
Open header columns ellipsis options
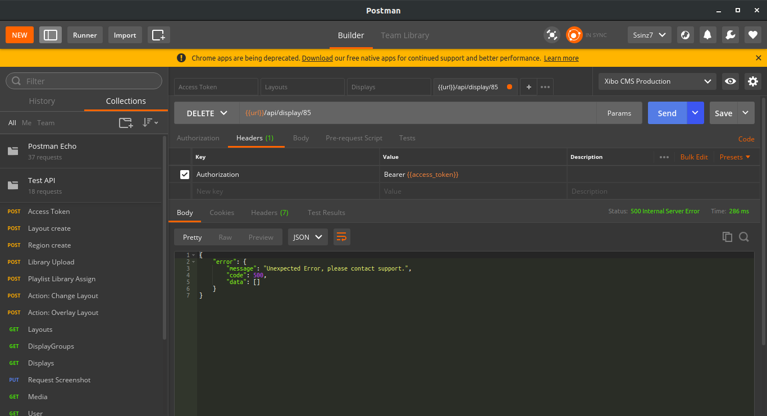pyautogui.click(x=664, y=157)
